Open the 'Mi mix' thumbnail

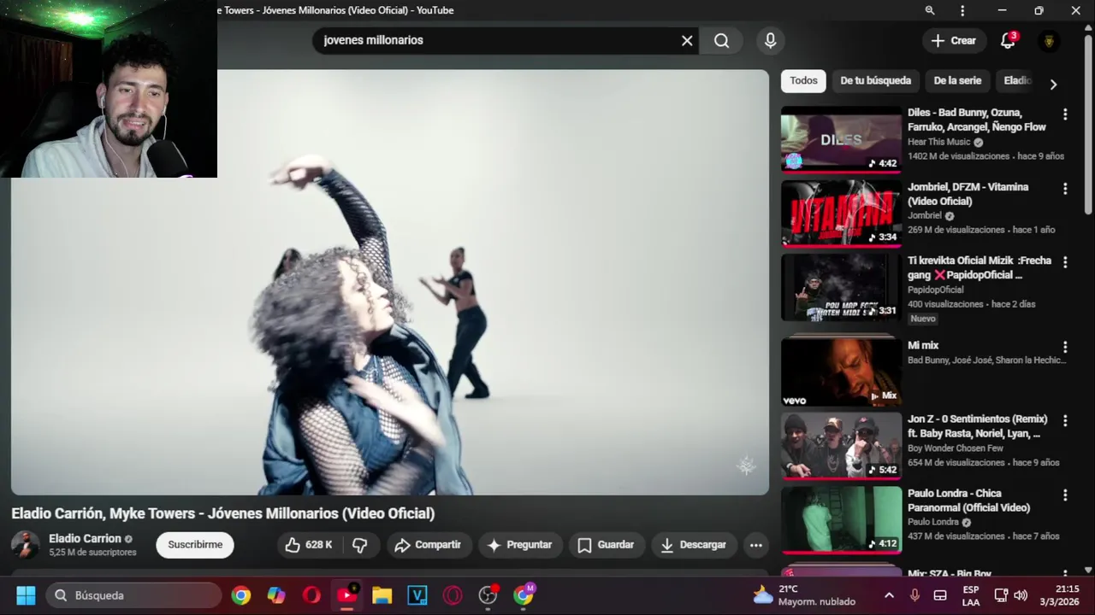tap(841, 371)
